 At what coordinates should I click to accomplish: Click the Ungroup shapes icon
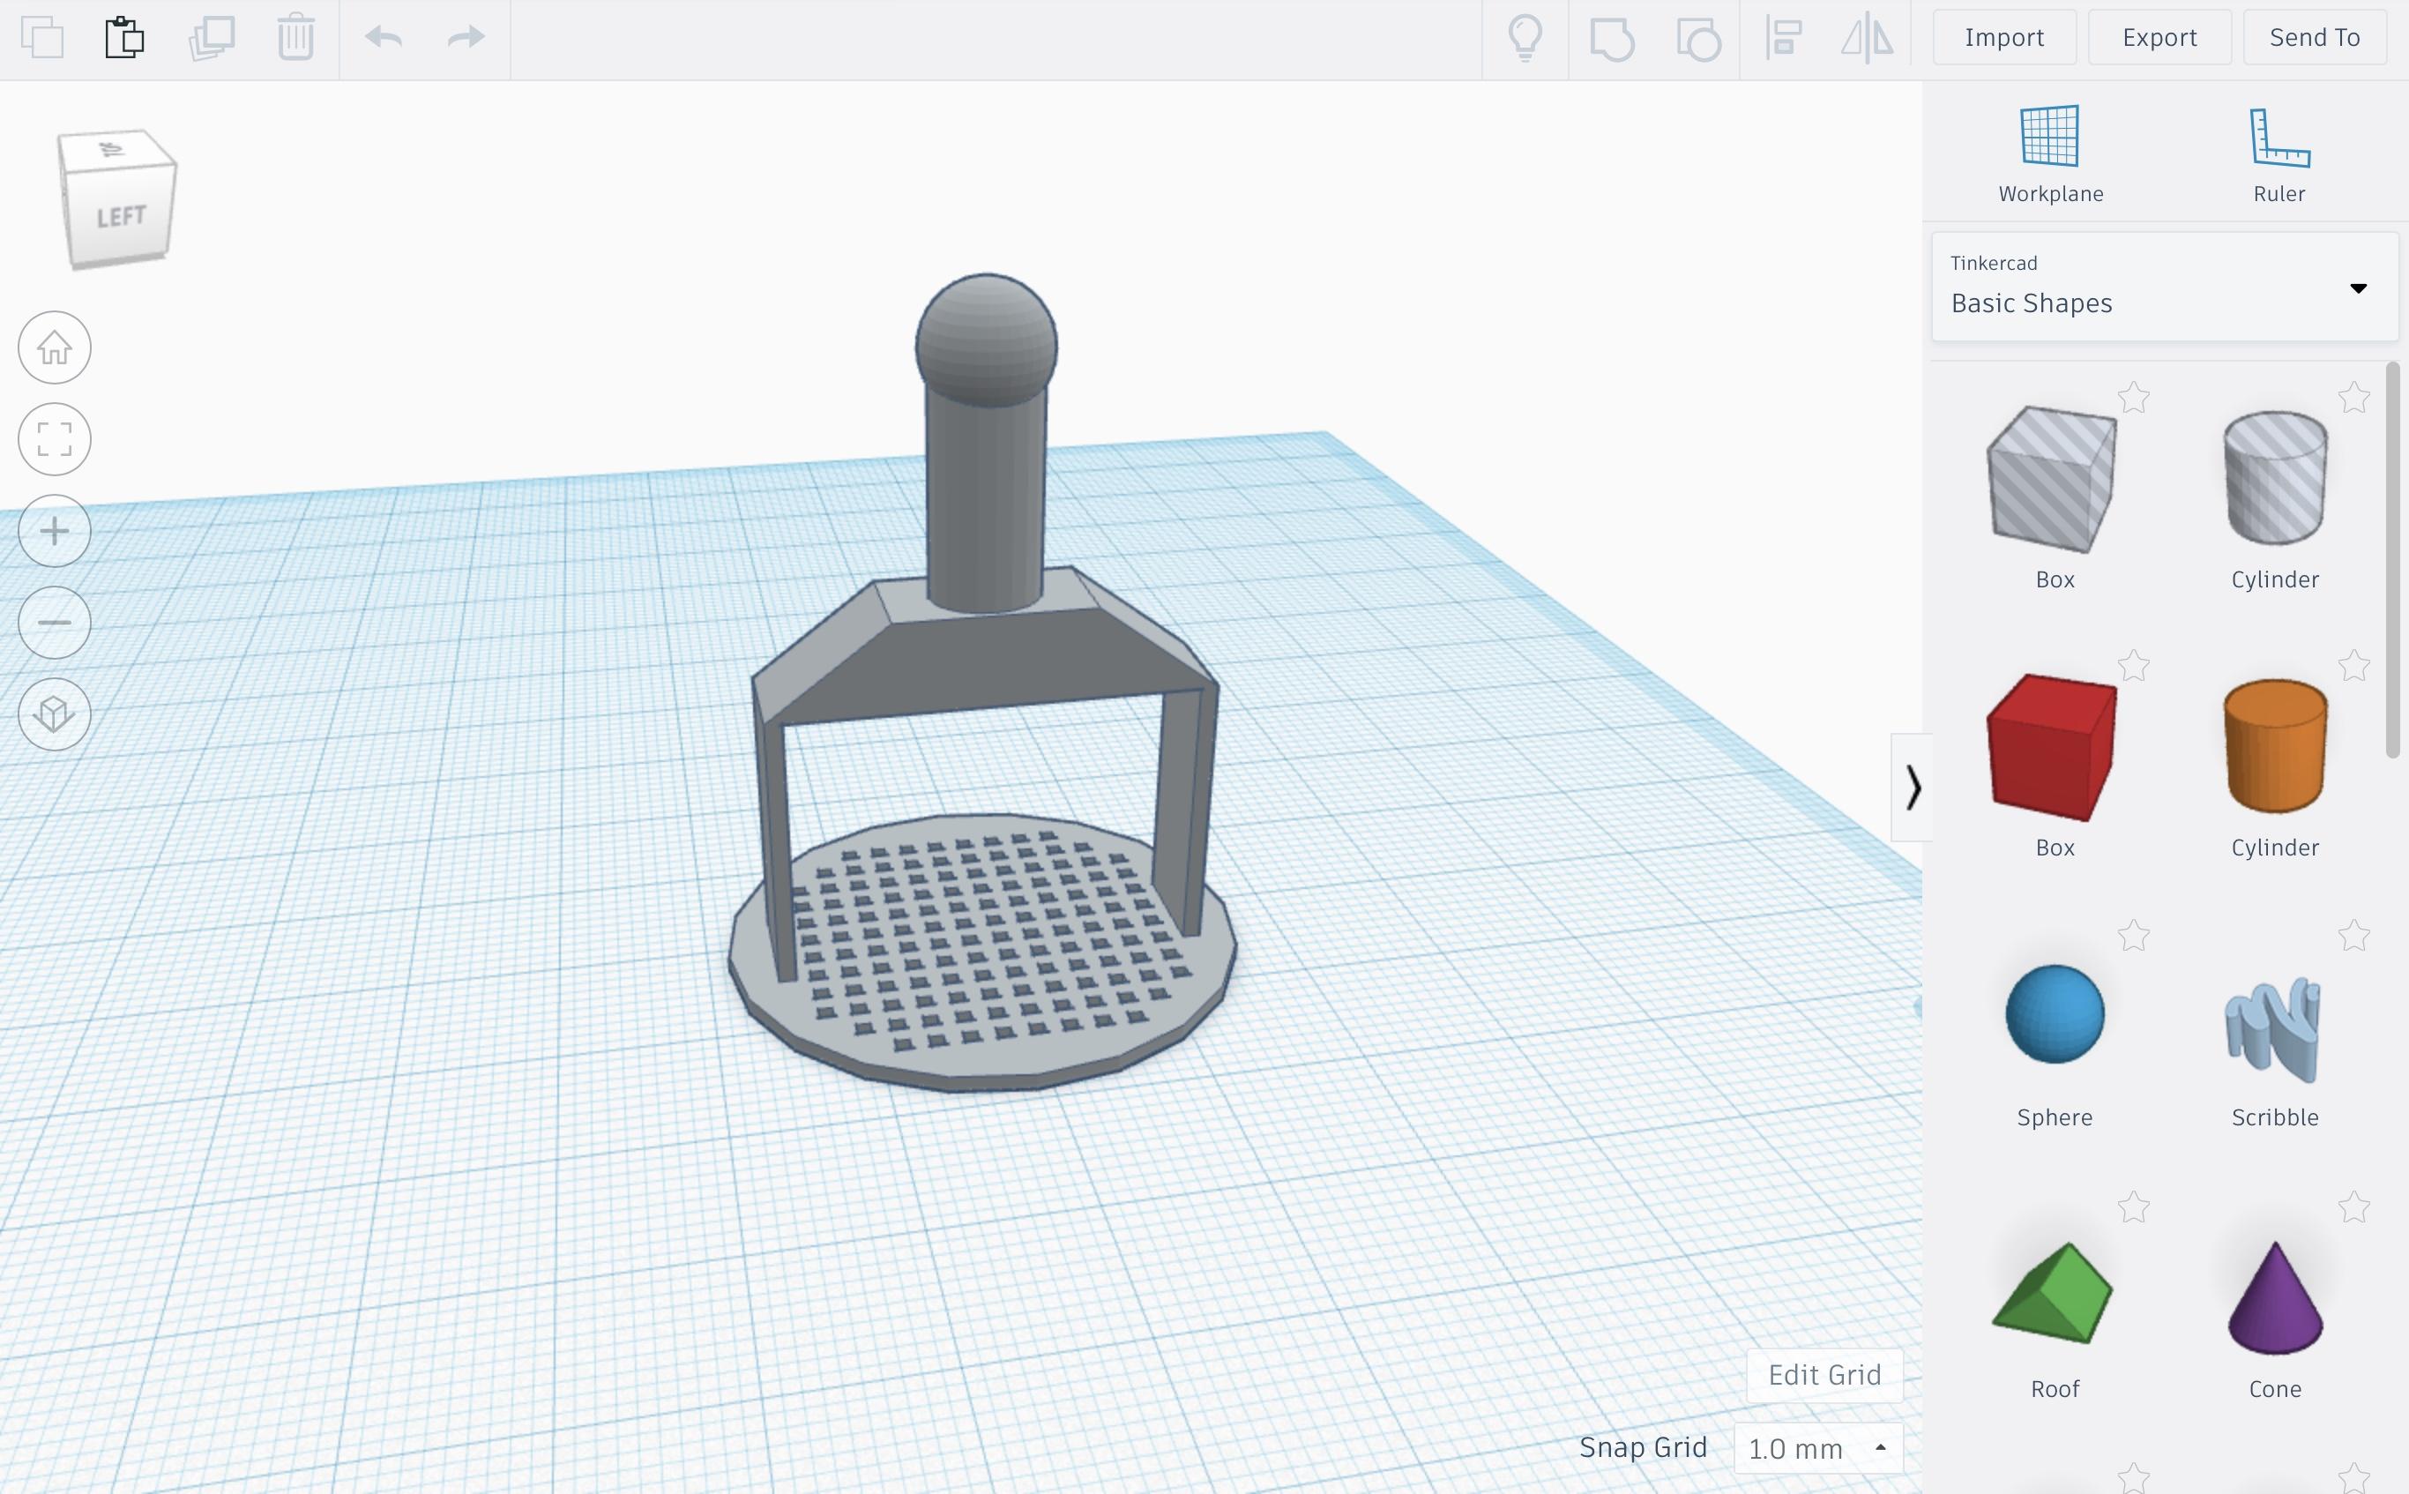tap(1699, 40)
